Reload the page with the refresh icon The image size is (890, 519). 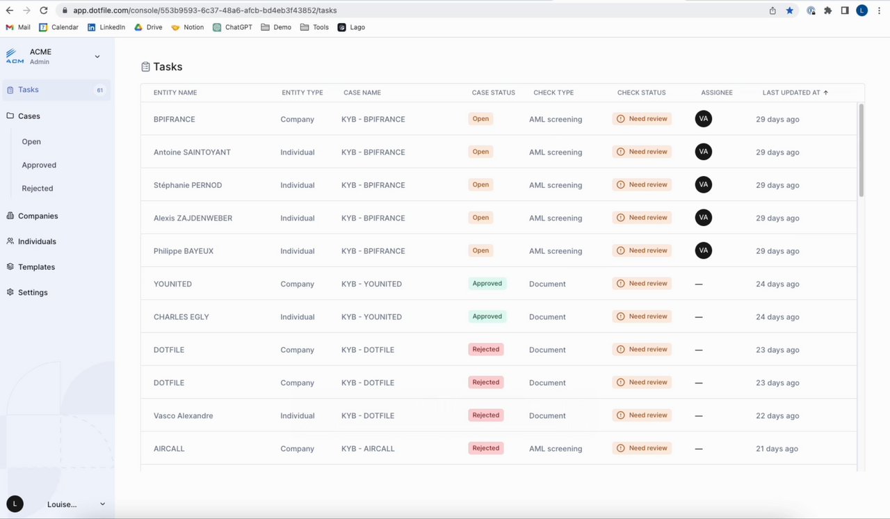[44, 10]
